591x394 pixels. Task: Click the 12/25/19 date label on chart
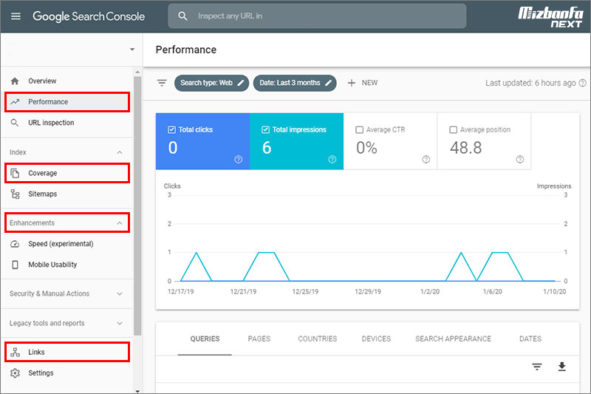(305, 291)
